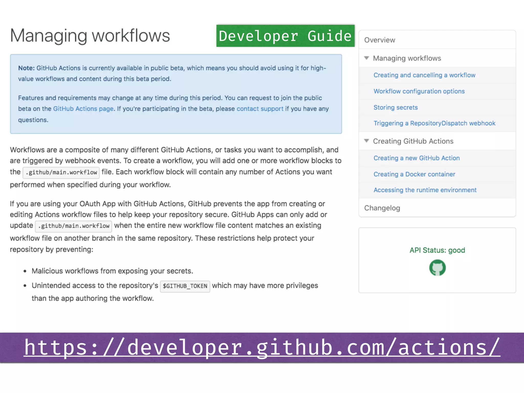Open the Changelog sidebar item
Screen dimensions: 524x393
tap(382, 208)
